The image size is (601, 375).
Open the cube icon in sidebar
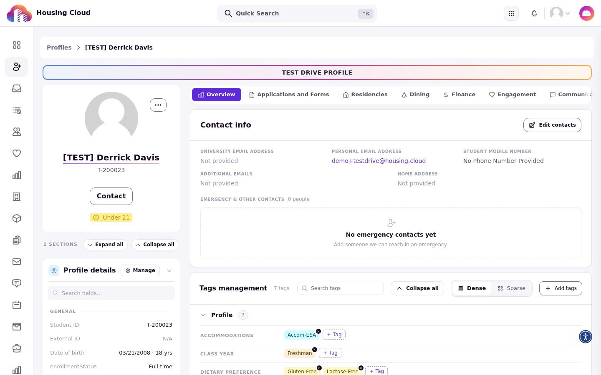coord(17,218)
